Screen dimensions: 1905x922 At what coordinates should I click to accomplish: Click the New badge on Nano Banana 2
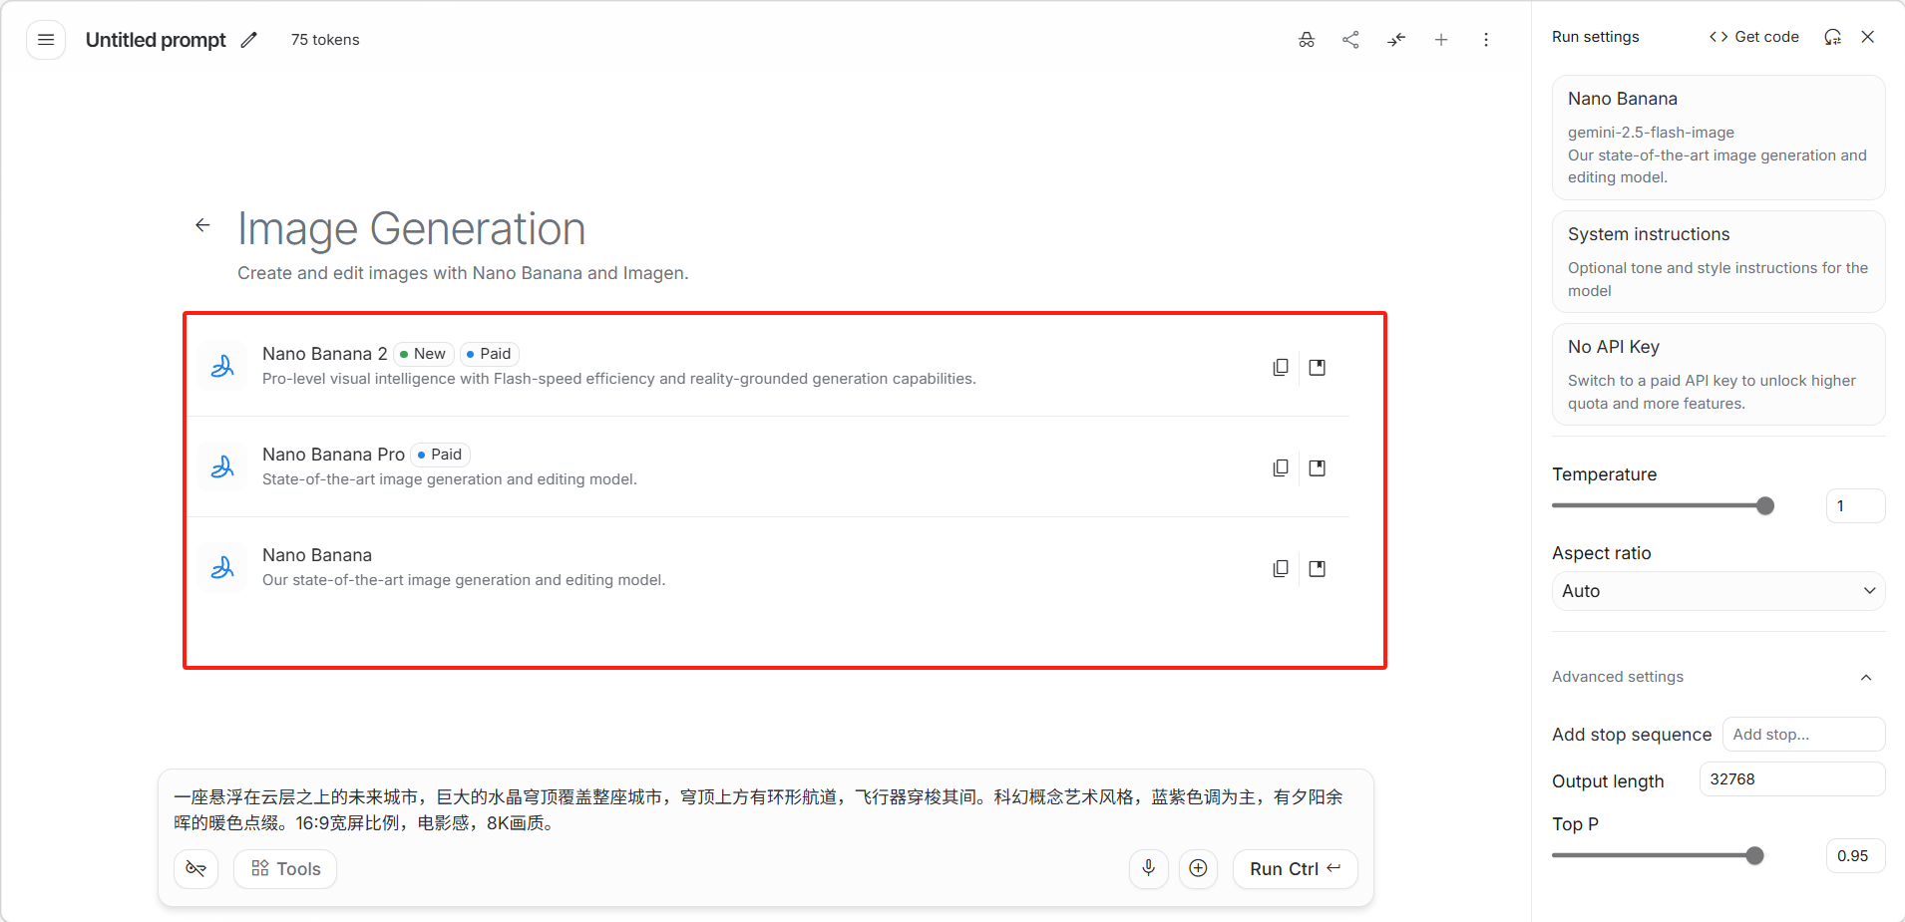[424, 354]
